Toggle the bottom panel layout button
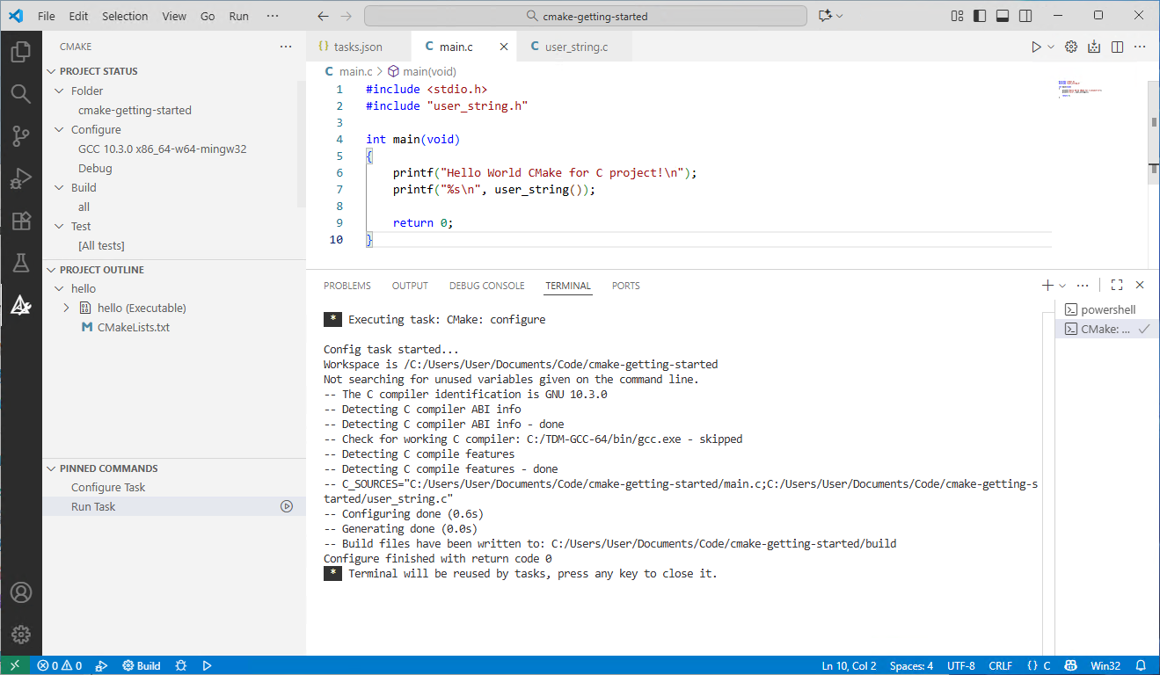Image resolution: width=1160 pixels, height=675 pixels. click(1003, 16)
